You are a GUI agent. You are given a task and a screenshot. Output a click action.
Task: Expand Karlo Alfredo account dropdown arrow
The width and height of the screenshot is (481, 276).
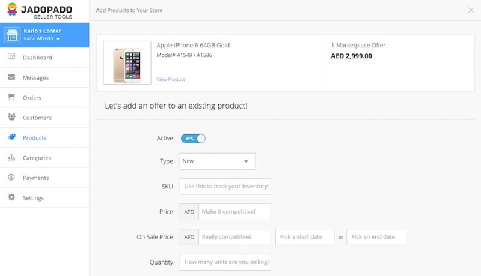(x=58, y=39)
